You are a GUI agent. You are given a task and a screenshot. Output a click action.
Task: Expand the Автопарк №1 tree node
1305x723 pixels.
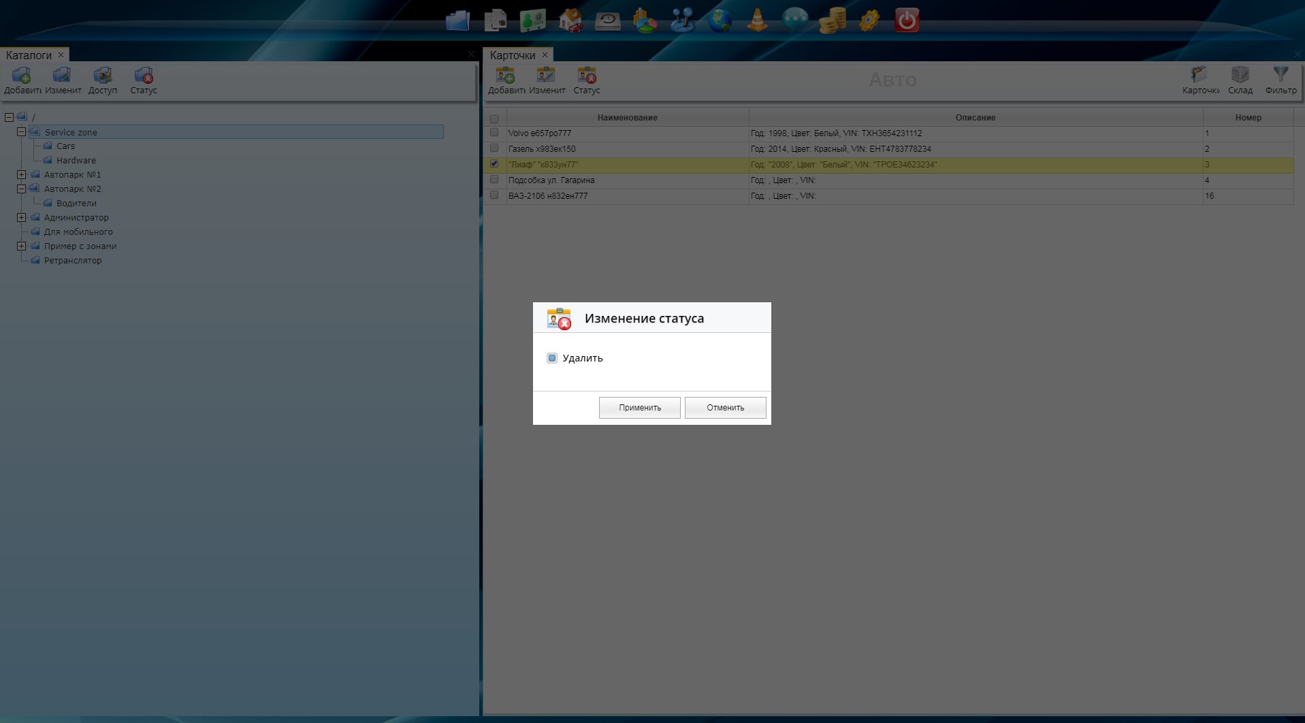point(22,175)
